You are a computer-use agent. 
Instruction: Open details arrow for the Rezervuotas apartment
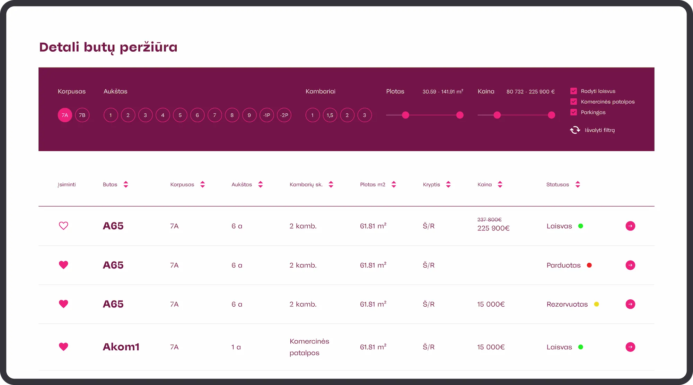tap(630, 304)
